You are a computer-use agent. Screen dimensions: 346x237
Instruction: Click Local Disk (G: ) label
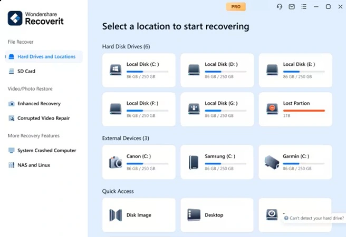221,103
